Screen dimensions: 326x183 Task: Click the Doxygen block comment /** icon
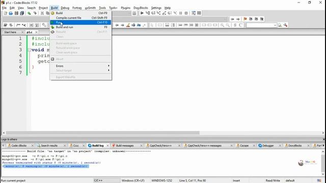tap(18, 25)
